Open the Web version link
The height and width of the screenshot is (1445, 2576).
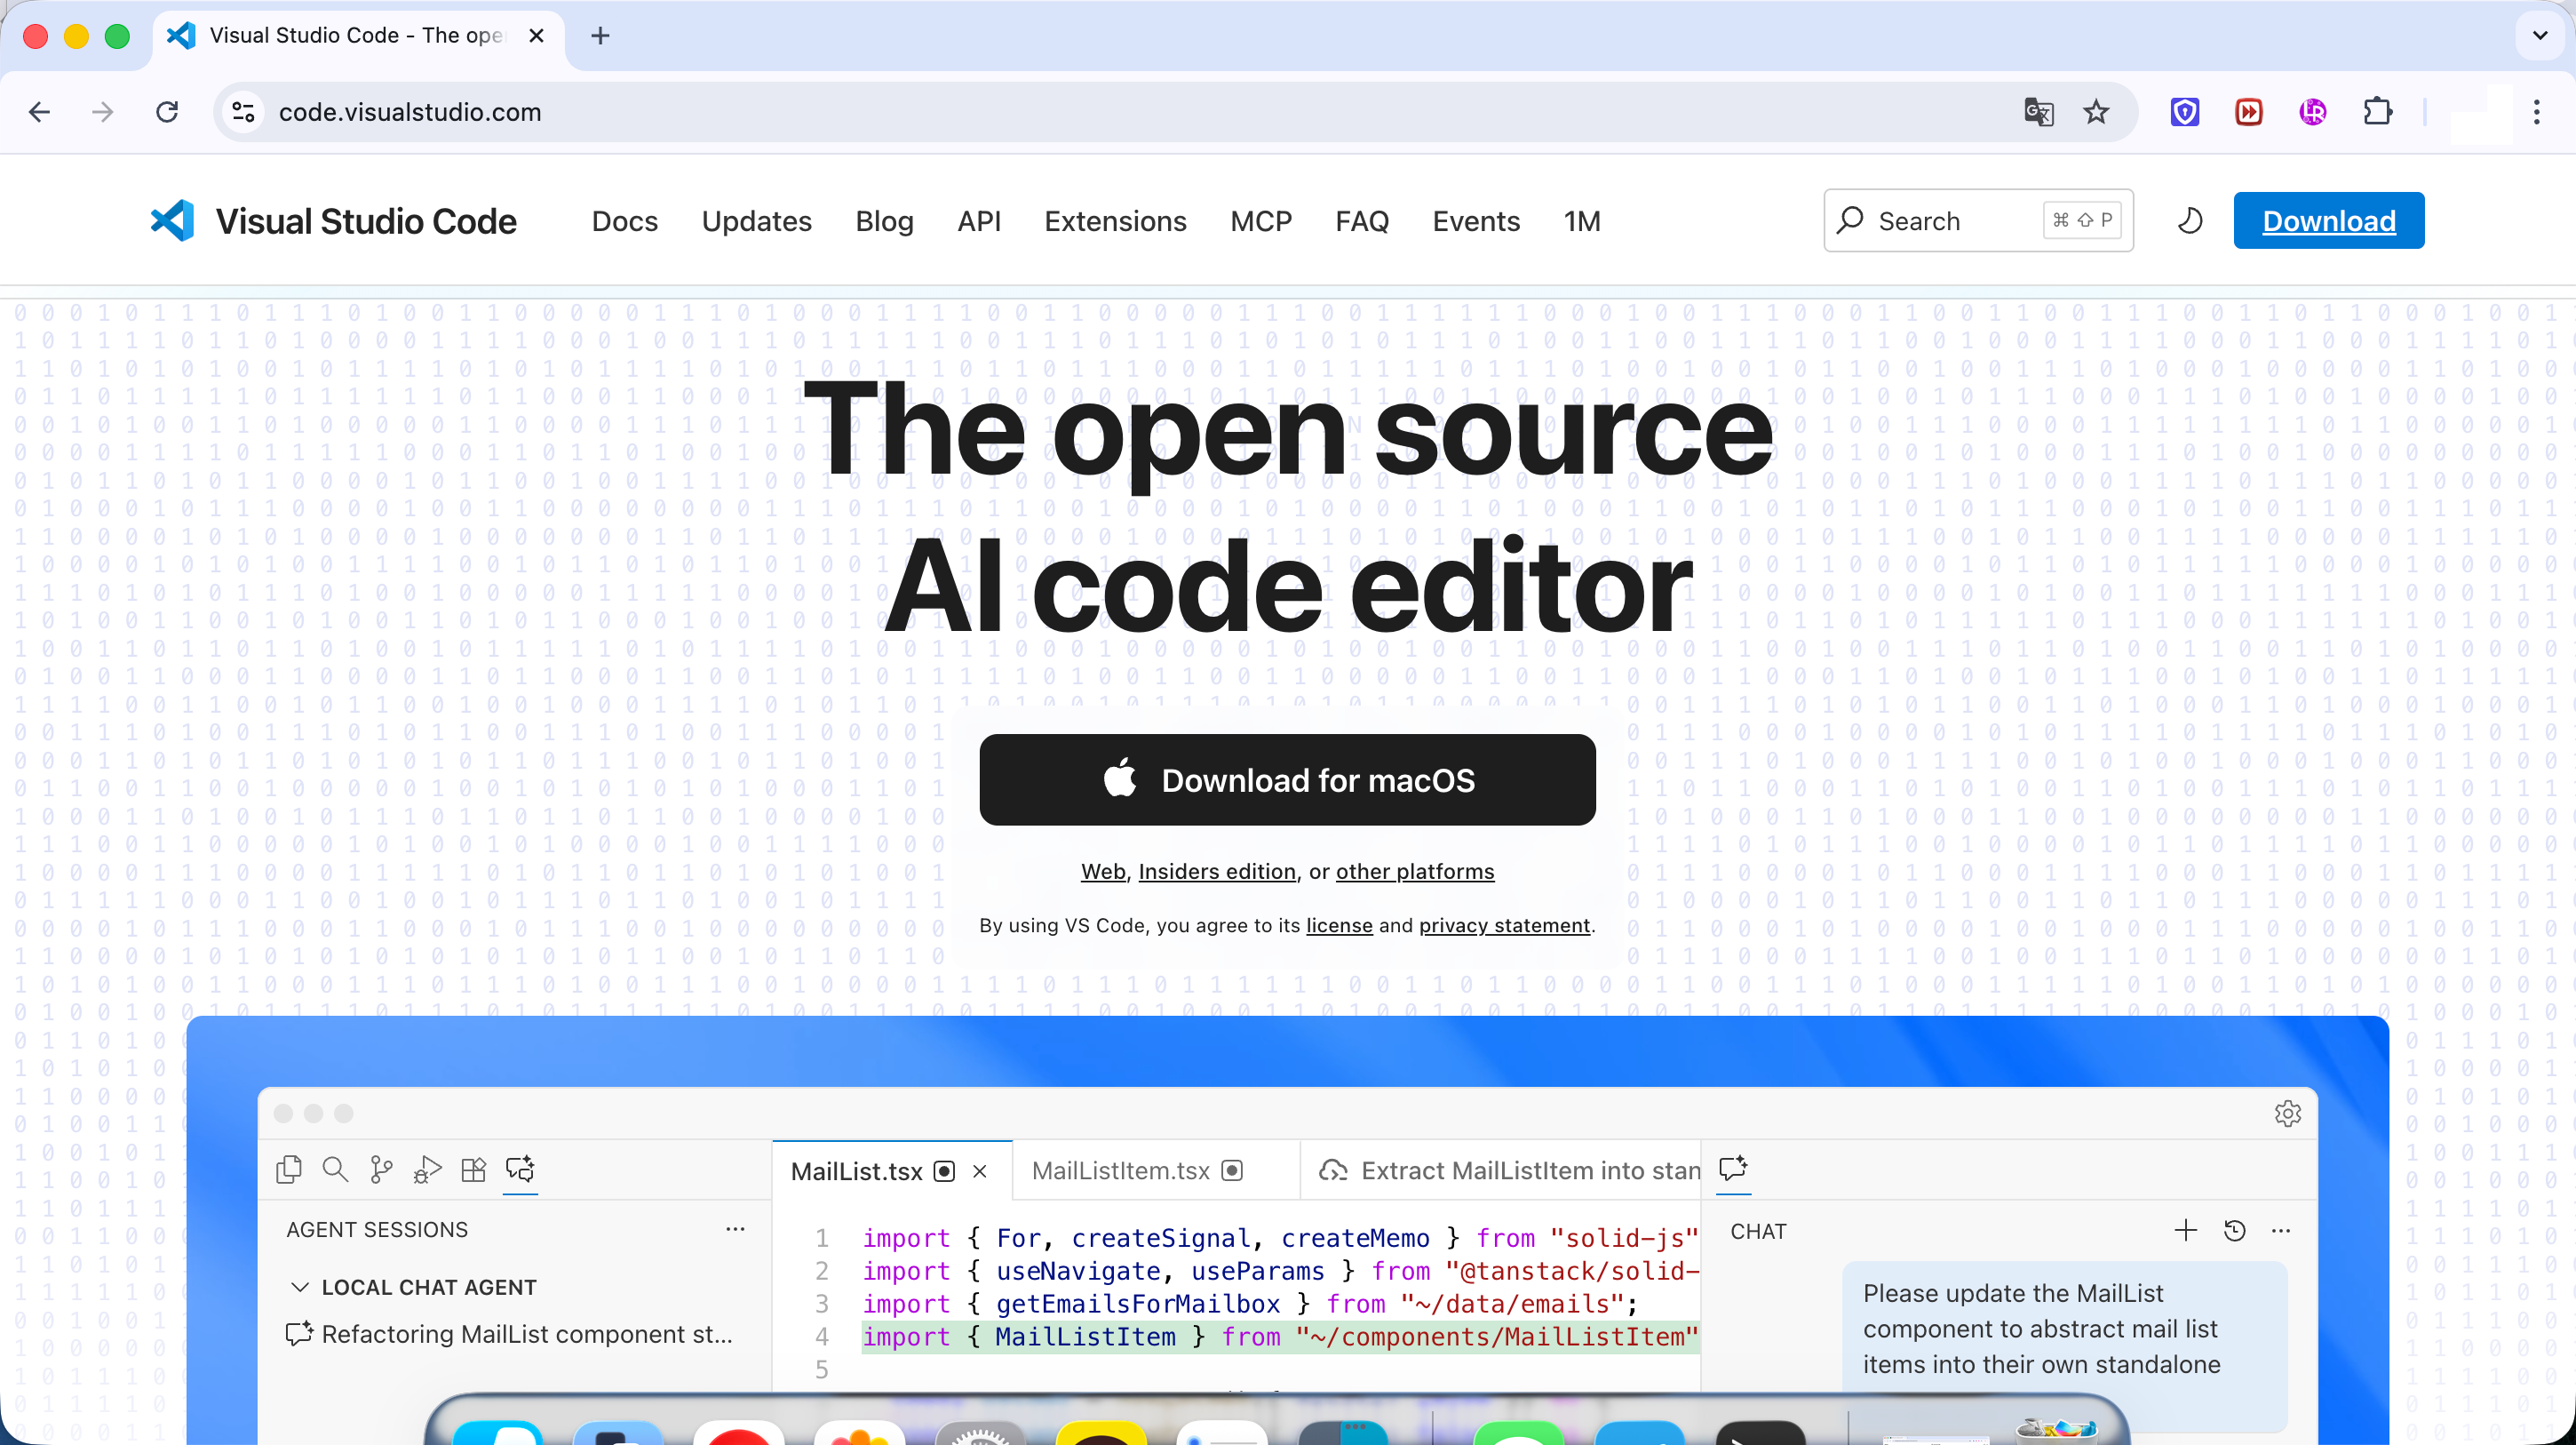click(x=1103, y=872)
